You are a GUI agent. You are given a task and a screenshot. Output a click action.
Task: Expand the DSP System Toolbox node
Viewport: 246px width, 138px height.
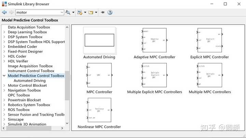tap(4, 37)
